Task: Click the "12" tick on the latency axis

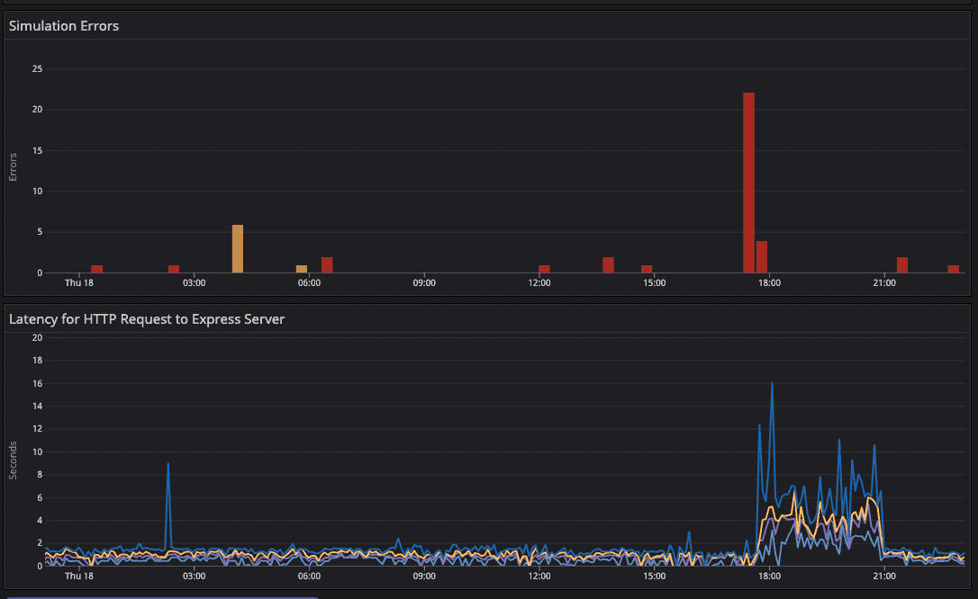Action: pyautogui.click(x=38, y=429)
